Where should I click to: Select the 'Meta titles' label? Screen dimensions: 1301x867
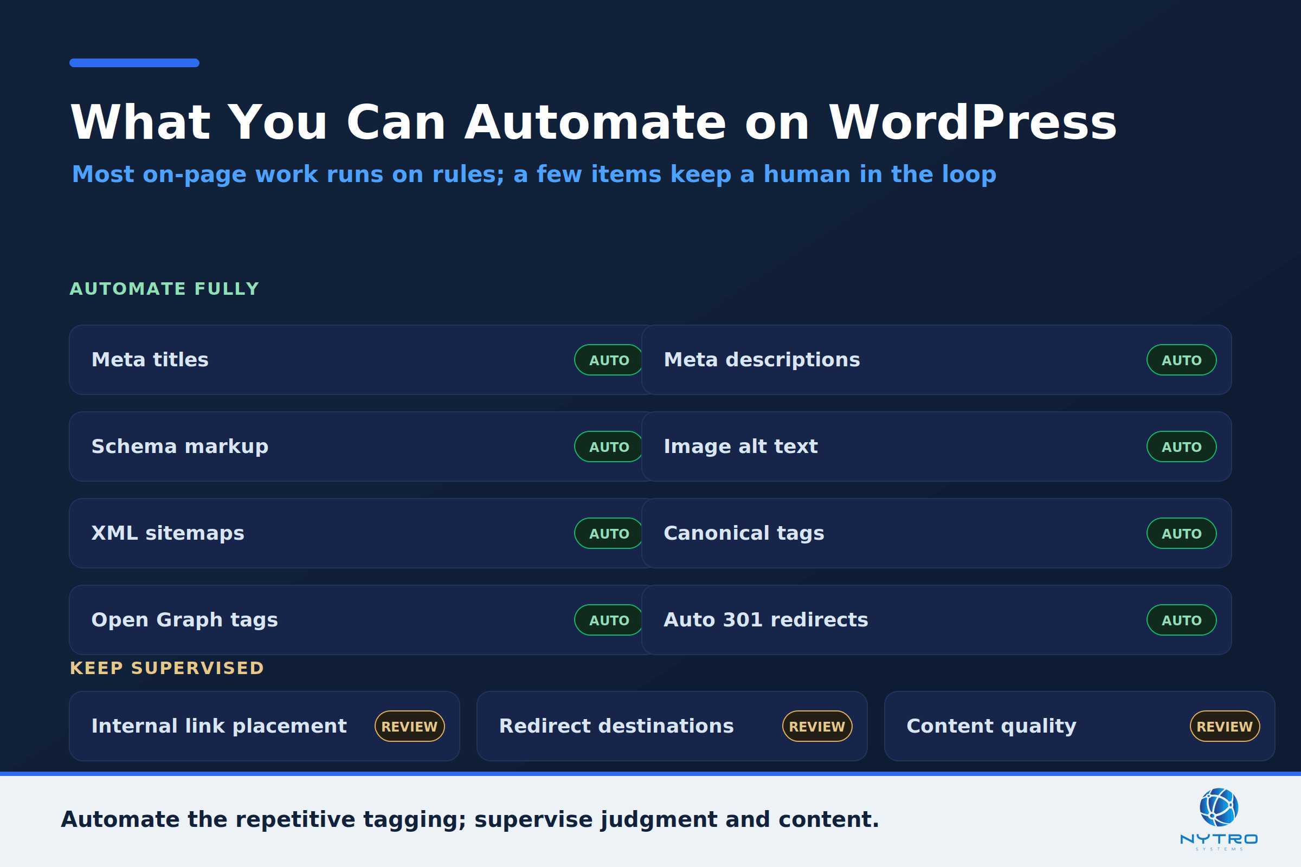coord(150,360)
